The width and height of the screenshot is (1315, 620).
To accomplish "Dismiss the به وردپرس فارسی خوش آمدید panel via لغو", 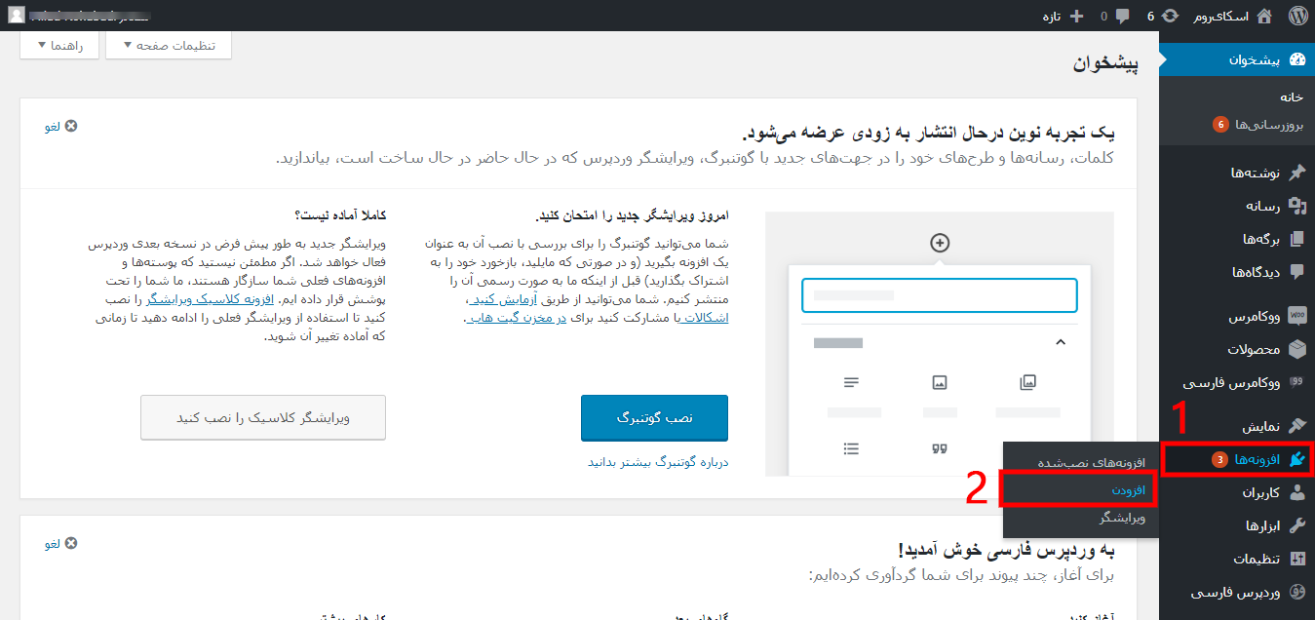I will (60, 543).
